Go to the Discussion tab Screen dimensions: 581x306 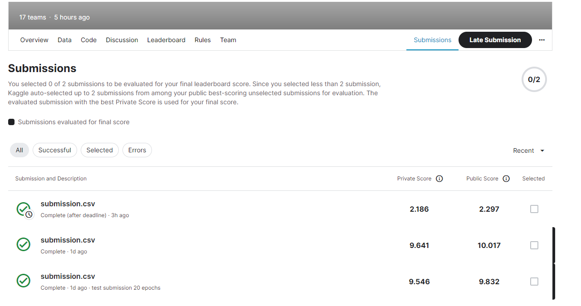coord(122,40)
